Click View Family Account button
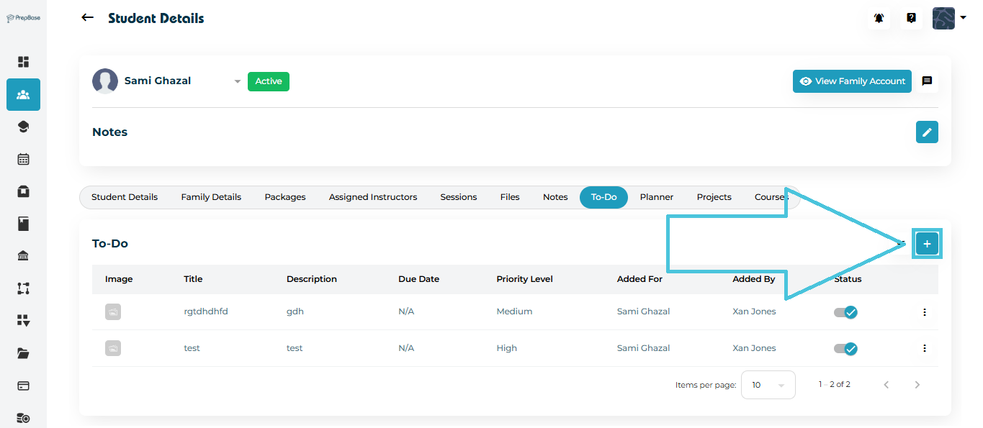 (852, 81)
